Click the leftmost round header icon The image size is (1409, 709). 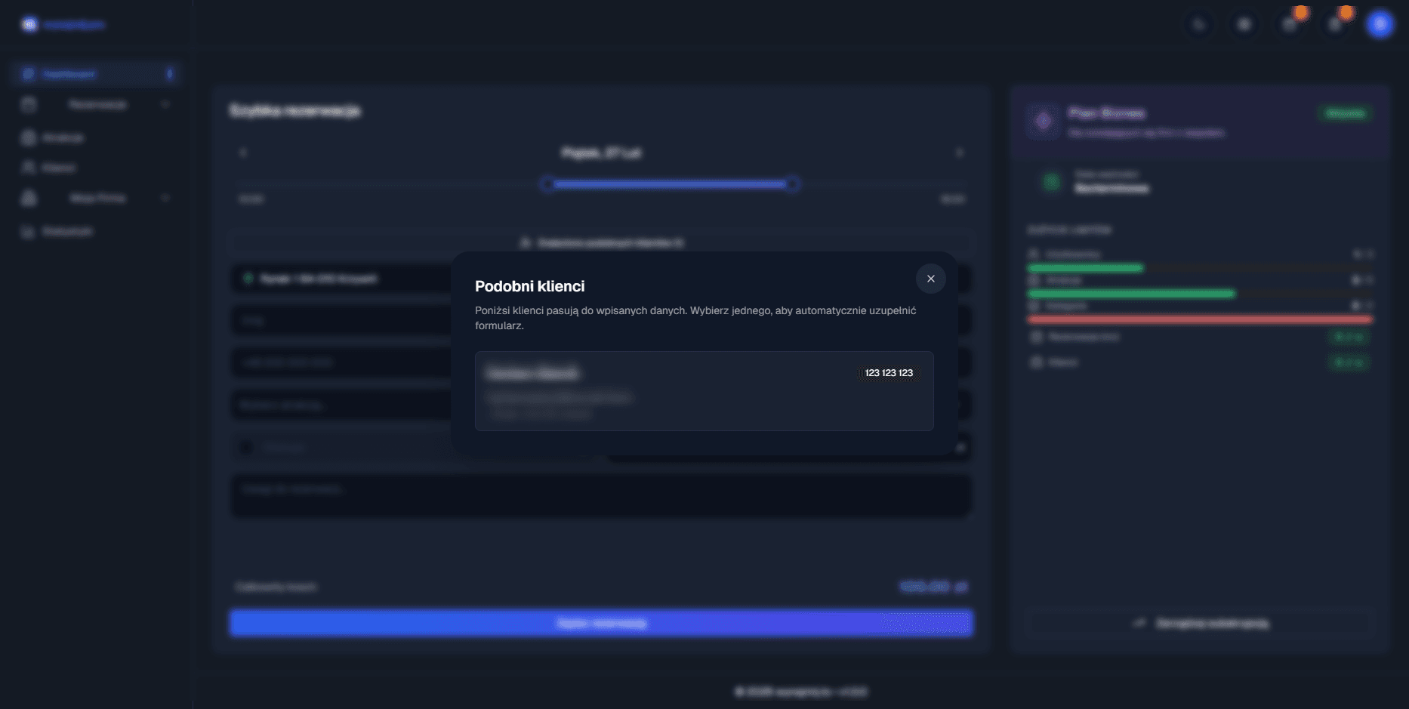tap(1199, 25)
